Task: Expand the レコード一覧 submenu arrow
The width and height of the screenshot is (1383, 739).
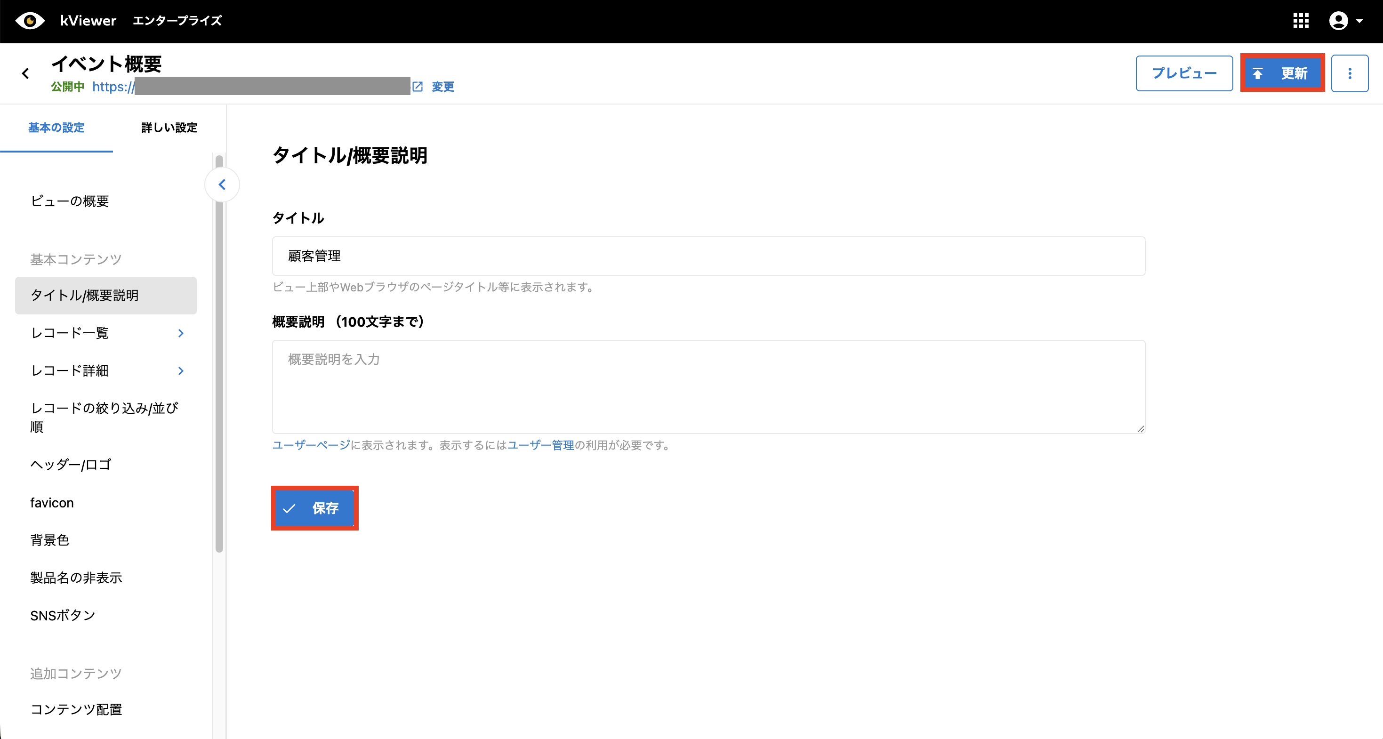Action: coord(181,333)
